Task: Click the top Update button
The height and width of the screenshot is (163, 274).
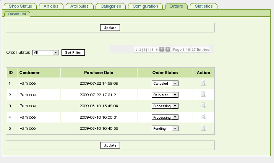Action: click(x=110, y=28)
